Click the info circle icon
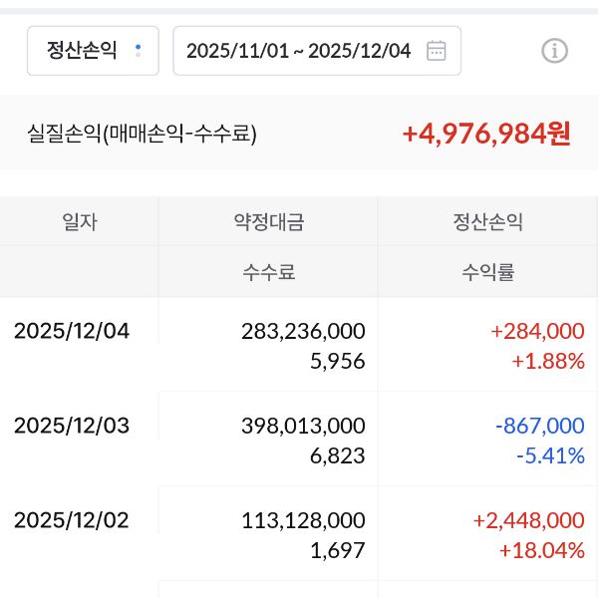The image size is (598, 598). click(x=554, y=51)
